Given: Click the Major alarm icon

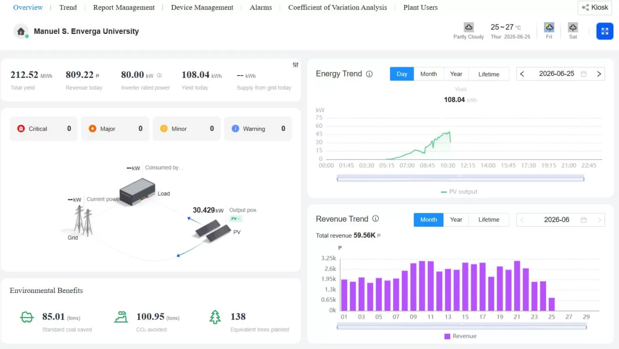Looking at the screenshot, I should (92, 129).
